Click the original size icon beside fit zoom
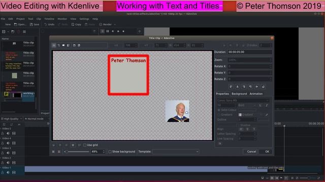Viewport: 325px width, 182px height. pos(59,152)
